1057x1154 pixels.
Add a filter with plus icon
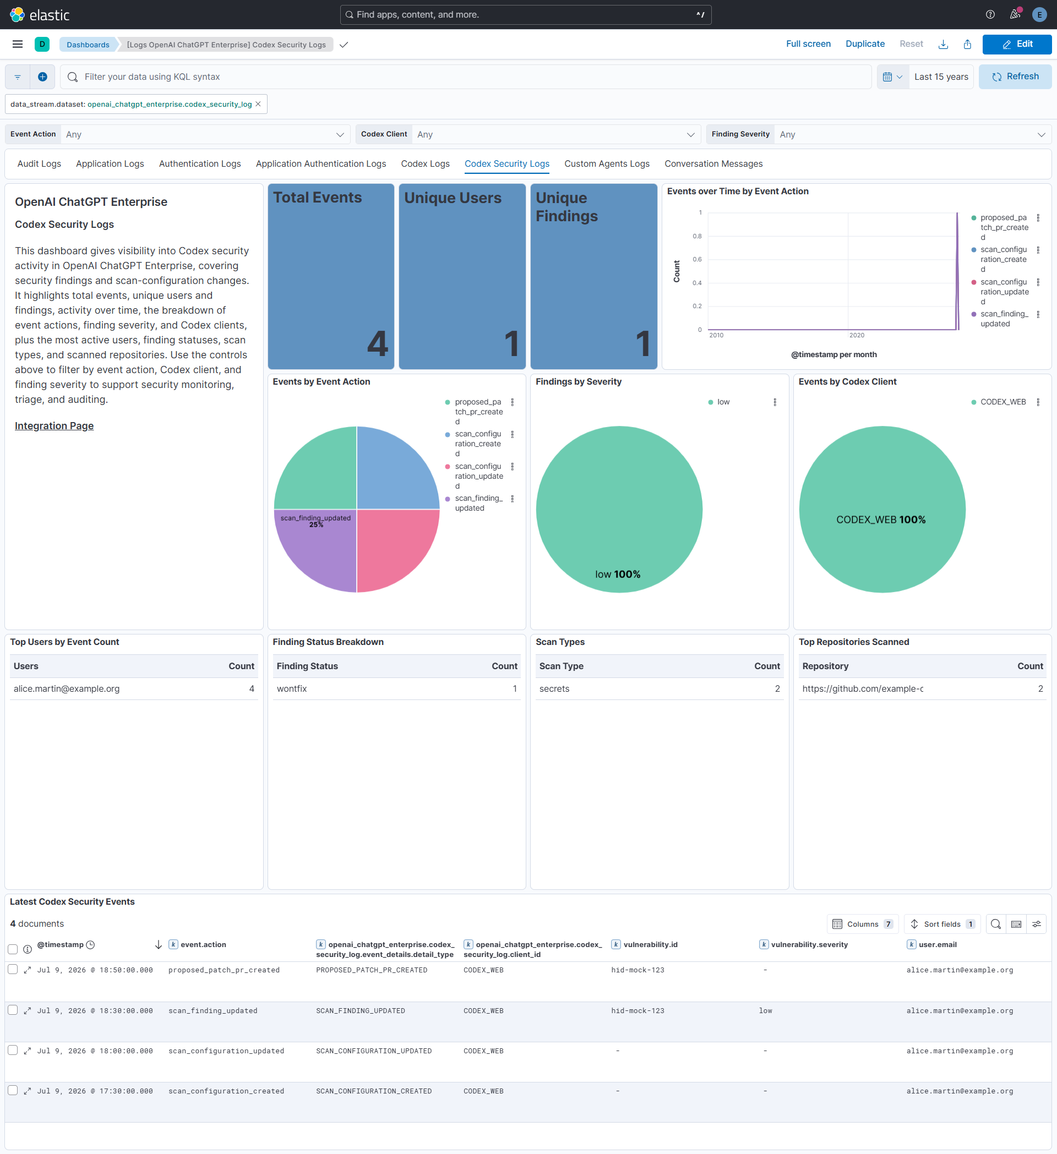click(x=42, y=76)
